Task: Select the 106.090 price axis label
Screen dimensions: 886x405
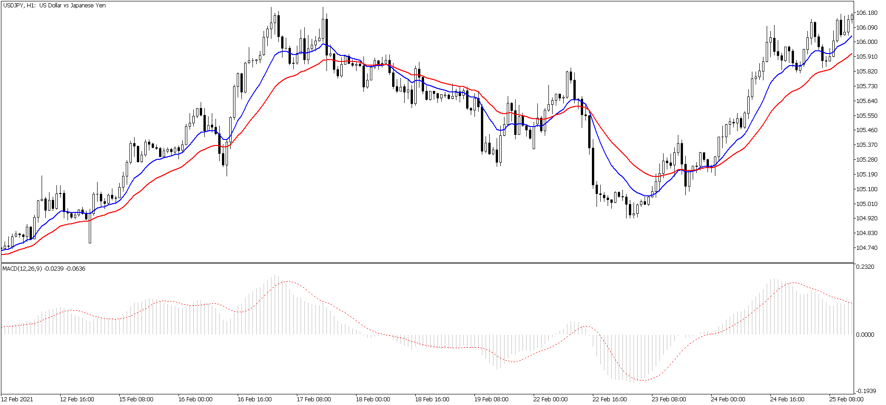Action: point(867,28)
